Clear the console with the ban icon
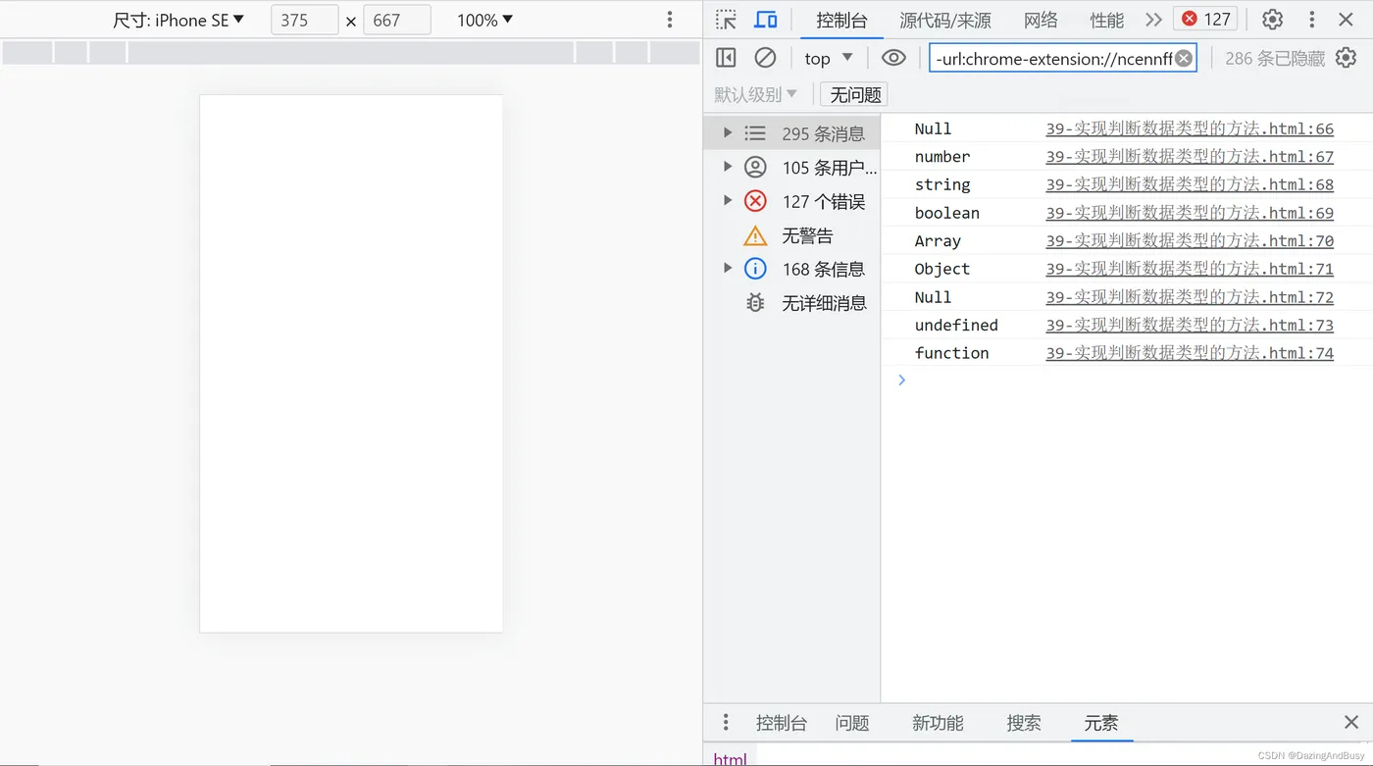This screenshot has width=1373, height=766. [x=765, y=58]
